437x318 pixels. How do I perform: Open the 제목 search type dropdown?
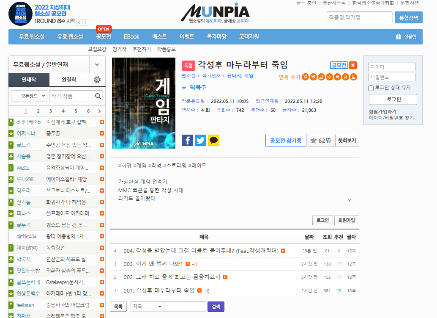click(x=147, y=307)
